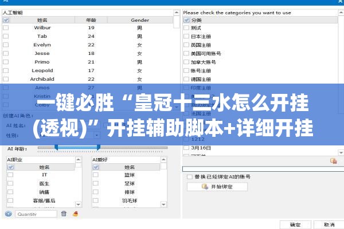Click the left AI 年龄 slider handle
The image size is (344, 229).
point(56,147)
